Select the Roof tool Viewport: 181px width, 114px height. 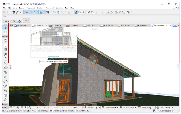5,82
